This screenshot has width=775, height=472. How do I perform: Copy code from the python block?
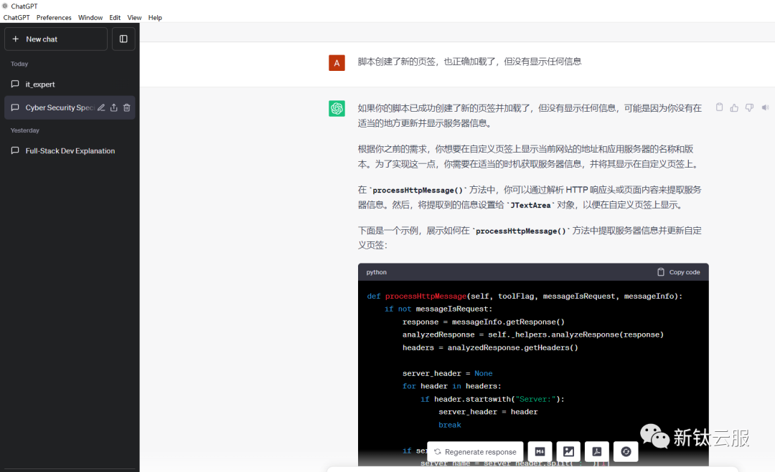click(678, 272)
